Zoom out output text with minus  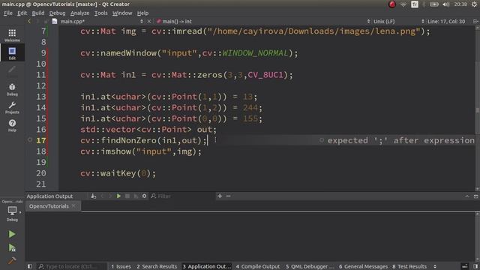[228, 196]
